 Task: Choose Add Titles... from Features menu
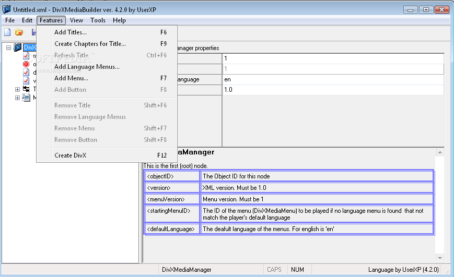[107, 32]
